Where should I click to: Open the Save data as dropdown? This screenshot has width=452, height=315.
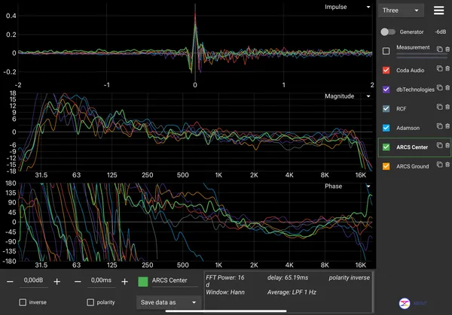pos(168,302)
